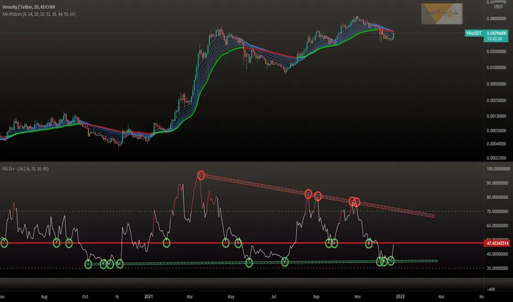This screenshot has height=302, width=513.
Task: Click the 0.00250000 price axis label
Action: (x=496, y=100)
